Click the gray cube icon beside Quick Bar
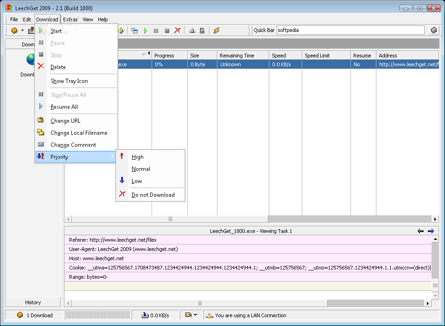The width and height of the screenshot is (445, 326). pyautogui.click(x=434, y=30)
